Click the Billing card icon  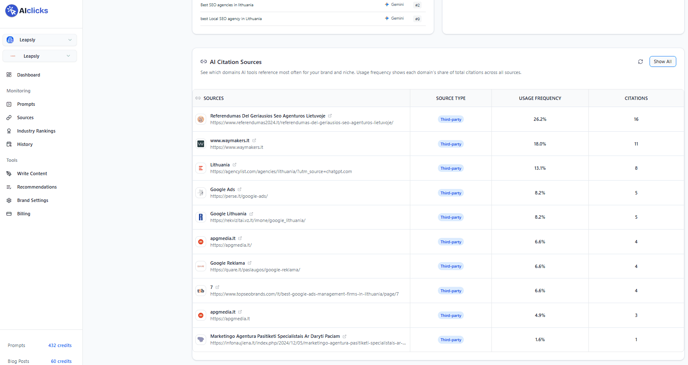pos(9,214)
